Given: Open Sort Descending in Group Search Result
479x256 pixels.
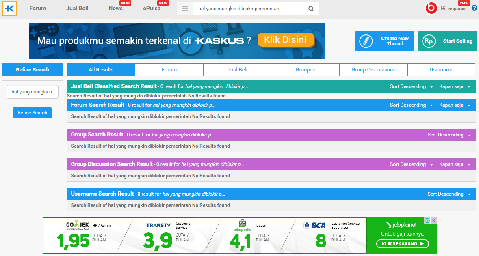Looking at the screenshot, I should [449, 135].
